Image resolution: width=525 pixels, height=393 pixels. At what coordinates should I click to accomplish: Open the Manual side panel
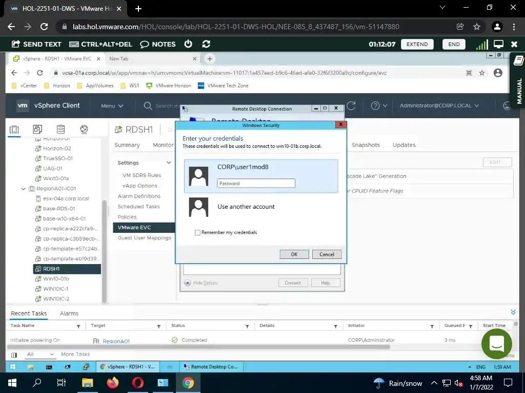point(518,80)
